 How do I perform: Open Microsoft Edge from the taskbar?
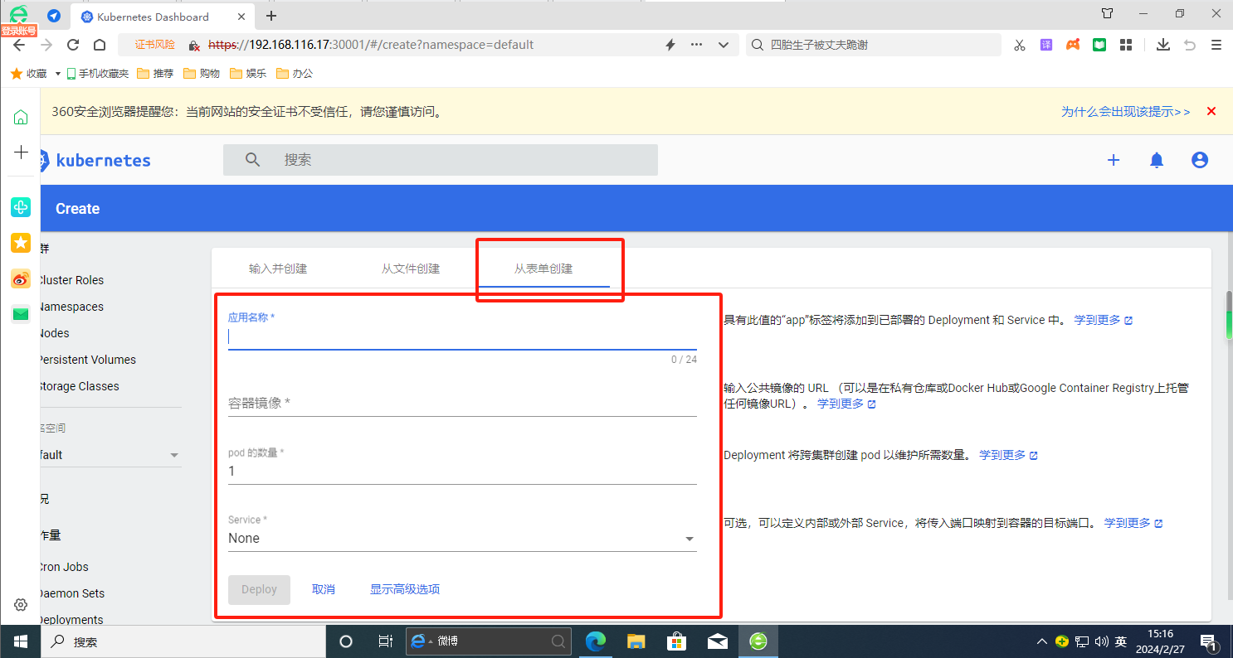click(x=596, y=641)
